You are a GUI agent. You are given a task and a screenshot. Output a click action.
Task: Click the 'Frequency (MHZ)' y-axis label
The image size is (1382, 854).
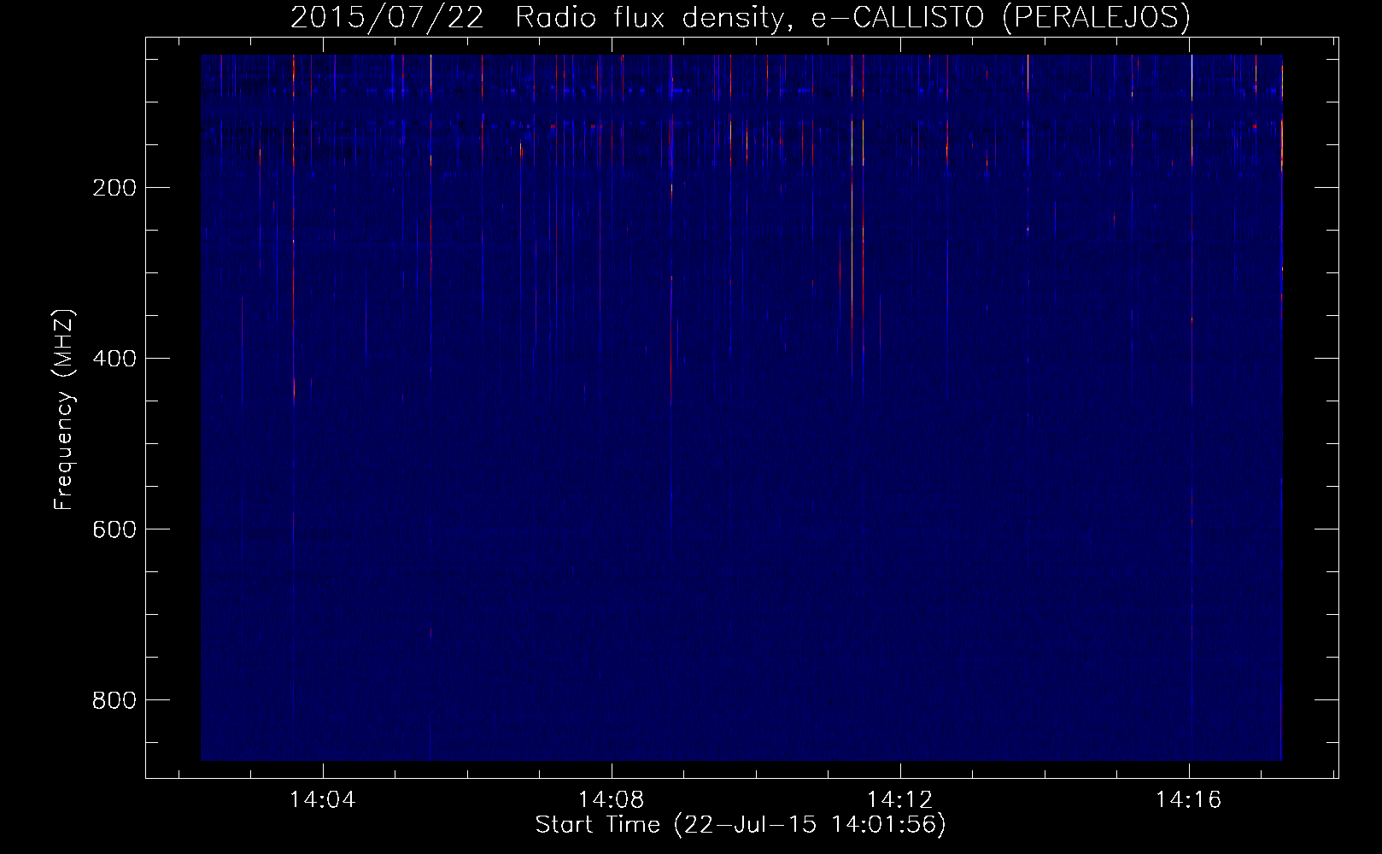click(x=64, y=410)
